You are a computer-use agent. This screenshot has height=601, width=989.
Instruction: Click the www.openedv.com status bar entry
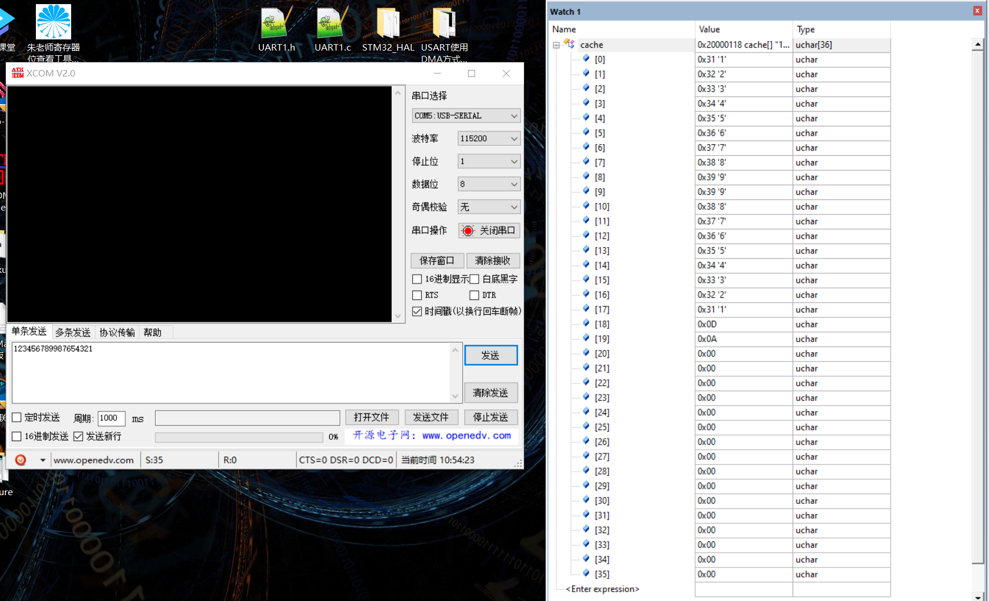(x=93, y=460)
